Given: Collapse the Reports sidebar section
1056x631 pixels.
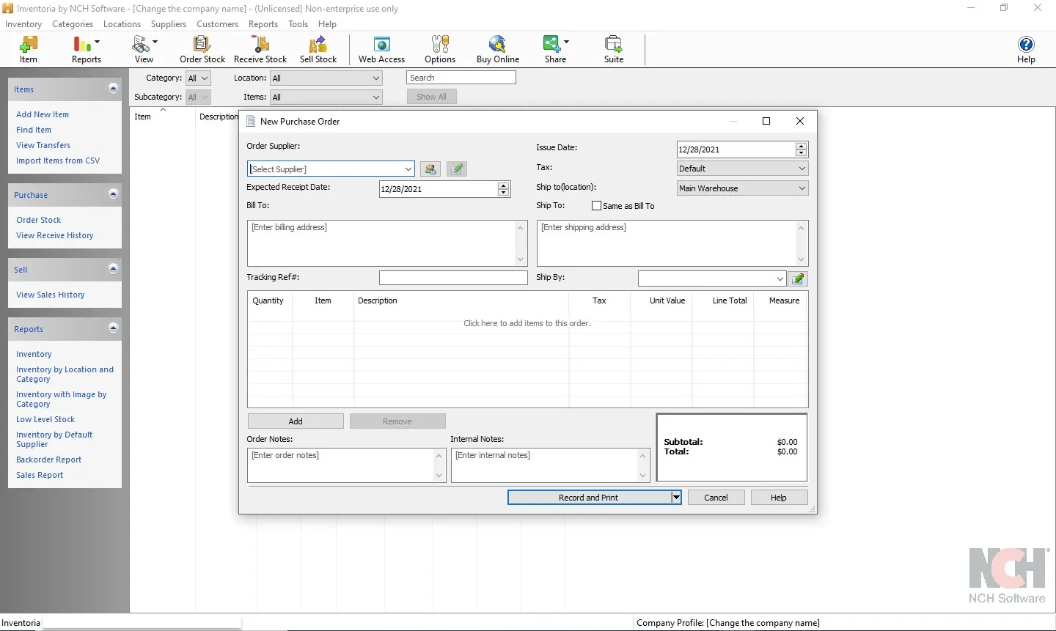Looking at the screenshot, I should click(114, 328).
